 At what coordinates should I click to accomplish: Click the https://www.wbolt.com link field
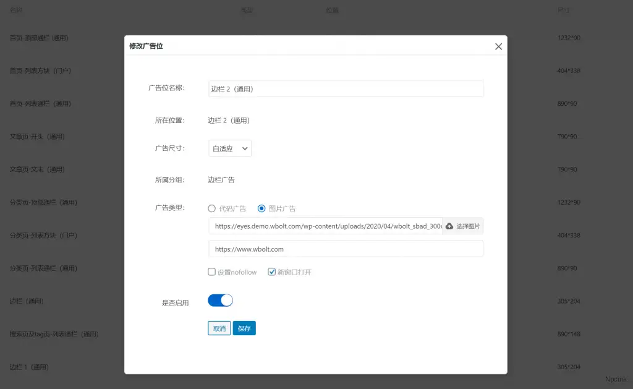pyautogui.click(x=346, y=249)
